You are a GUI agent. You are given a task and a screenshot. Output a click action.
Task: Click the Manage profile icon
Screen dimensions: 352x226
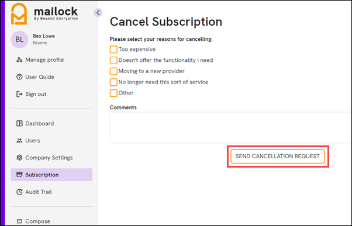coord(19,60)
